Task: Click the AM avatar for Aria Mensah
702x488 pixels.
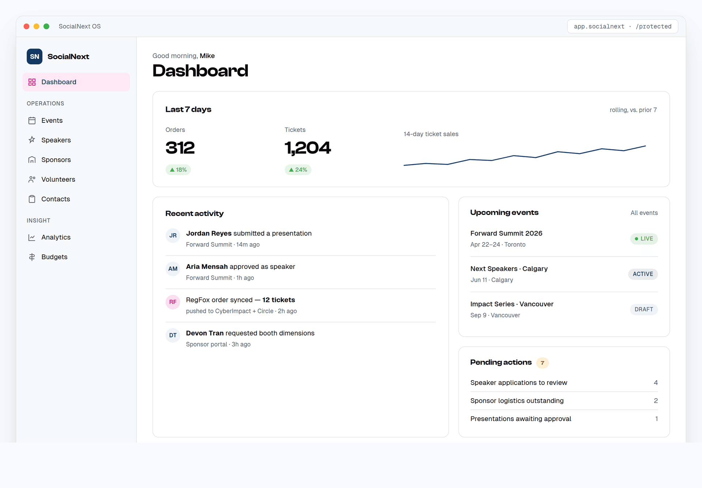Action: 173,269
